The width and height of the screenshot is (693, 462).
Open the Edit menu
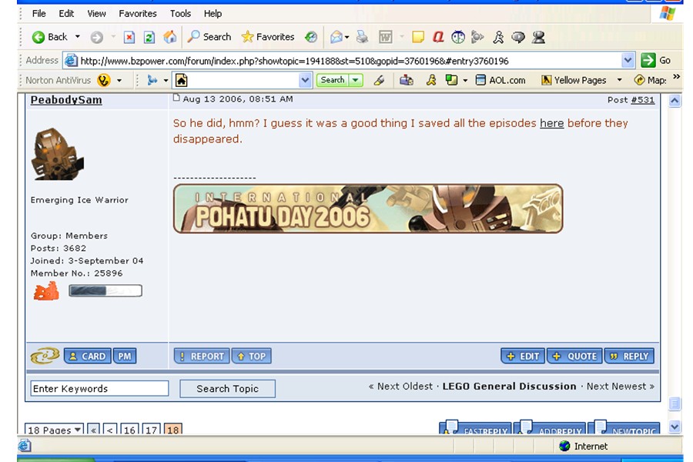66,14
